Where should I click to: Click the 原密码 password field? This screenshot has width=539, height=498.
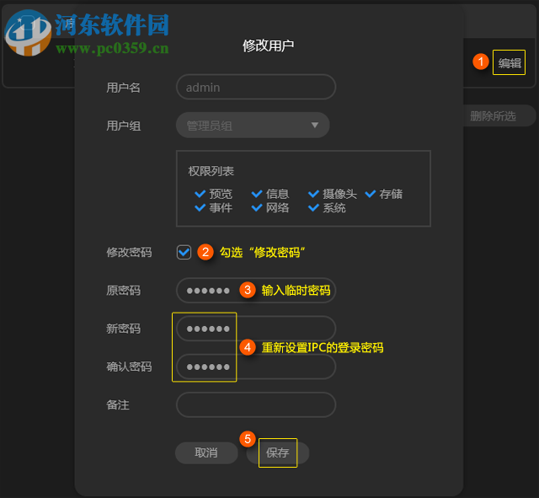click(x=256, y=290)
